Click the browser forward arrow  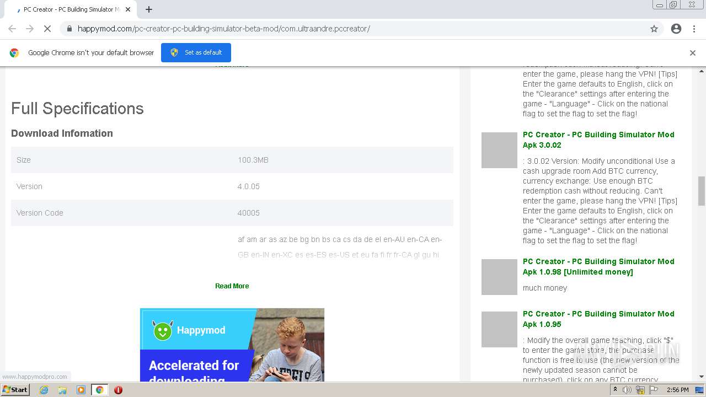pos(30,29)
